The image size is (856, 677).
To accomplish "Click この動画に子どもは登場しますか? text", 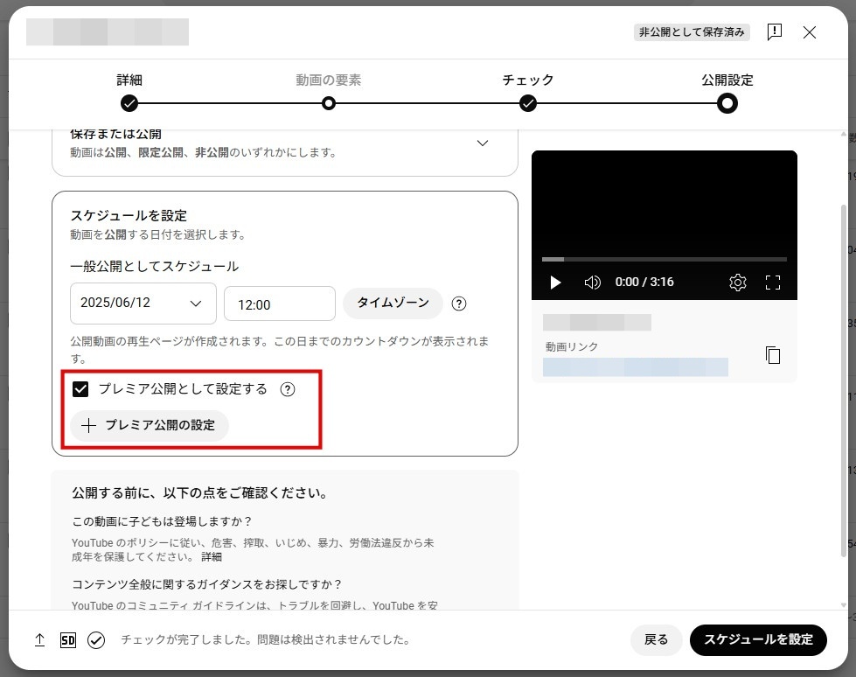I will tap(162, 521).
